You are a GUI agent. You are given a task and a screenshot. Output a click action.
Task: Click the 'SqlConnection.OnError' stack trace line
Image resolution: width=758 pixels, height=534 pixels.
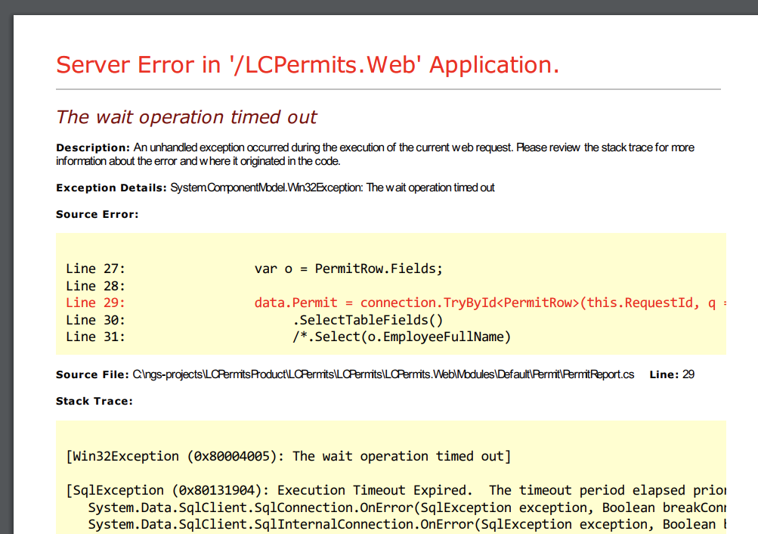click(407, 508)
